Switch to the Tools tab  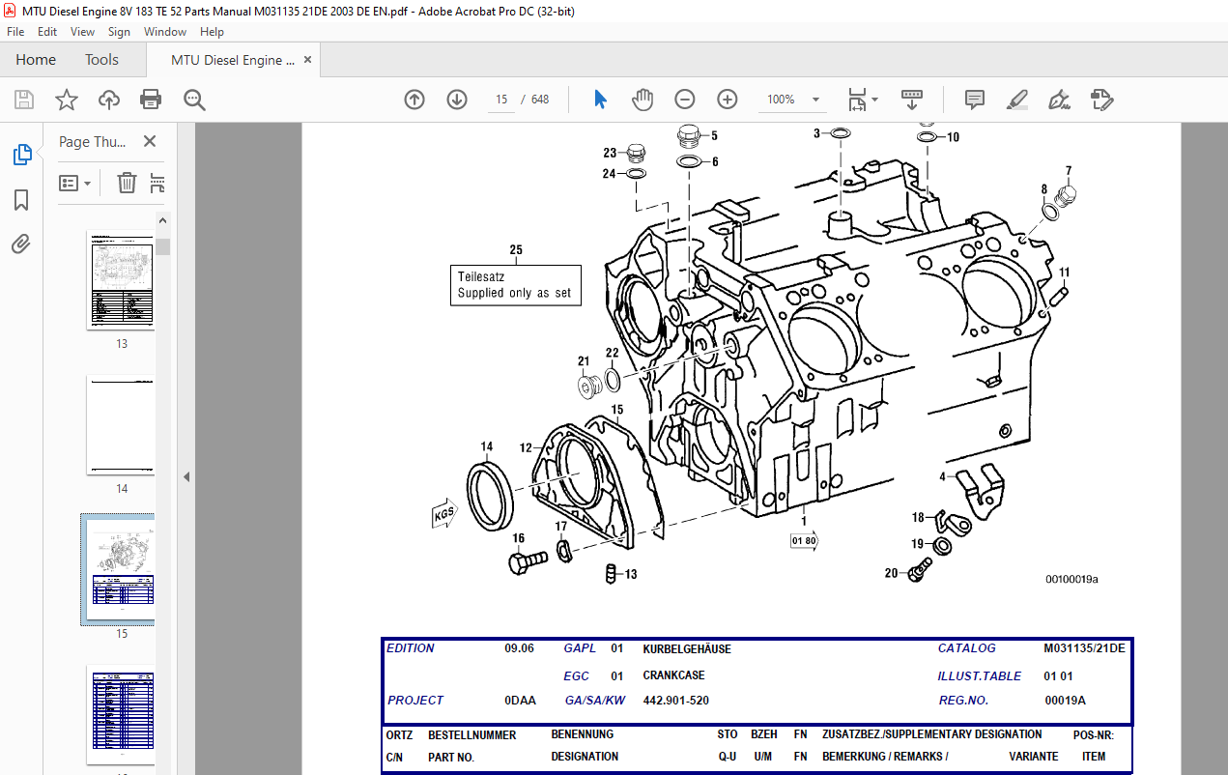(x=101, y=60)
